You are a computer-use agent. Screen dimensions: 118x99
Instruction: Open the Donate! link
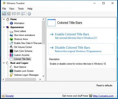click(10, 96)
